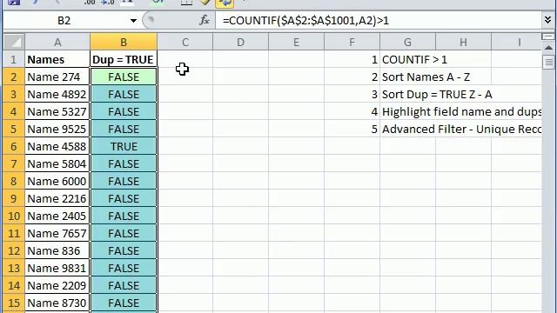The image size is (557, 313).
Task: Click "Highlight field name and dups" cell
Action: click(461, 111)
